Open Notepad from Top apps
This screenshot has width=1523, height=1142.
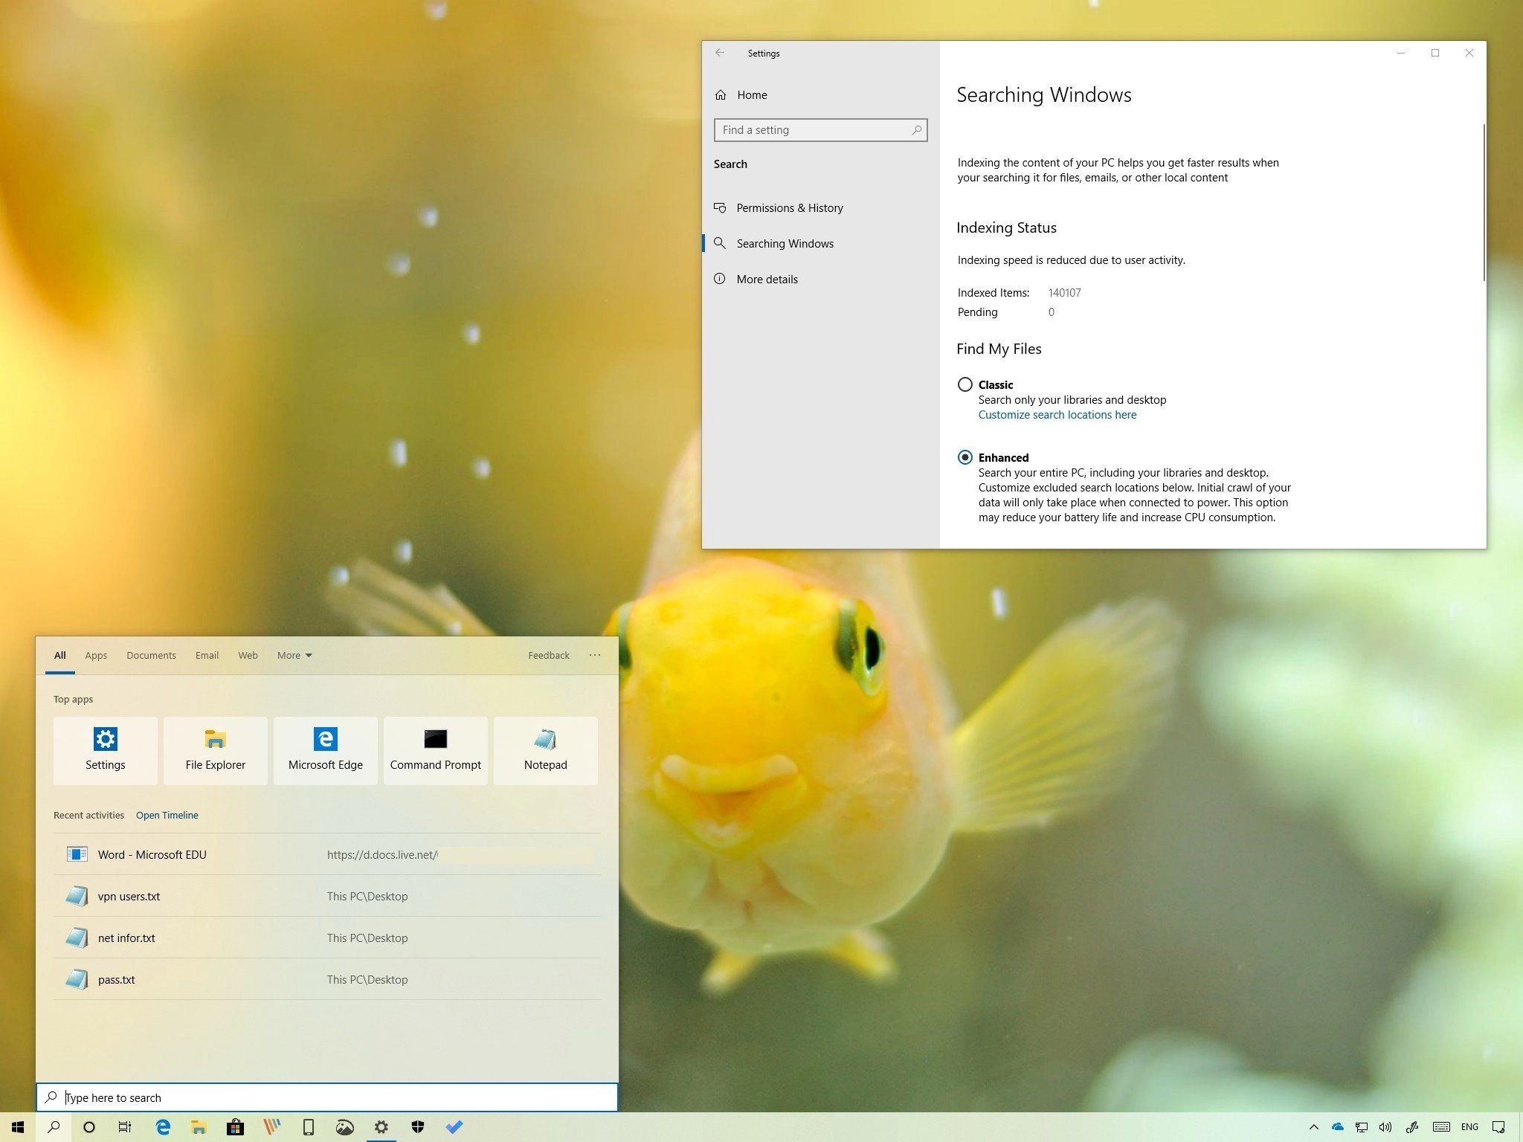tap(545, 750)
